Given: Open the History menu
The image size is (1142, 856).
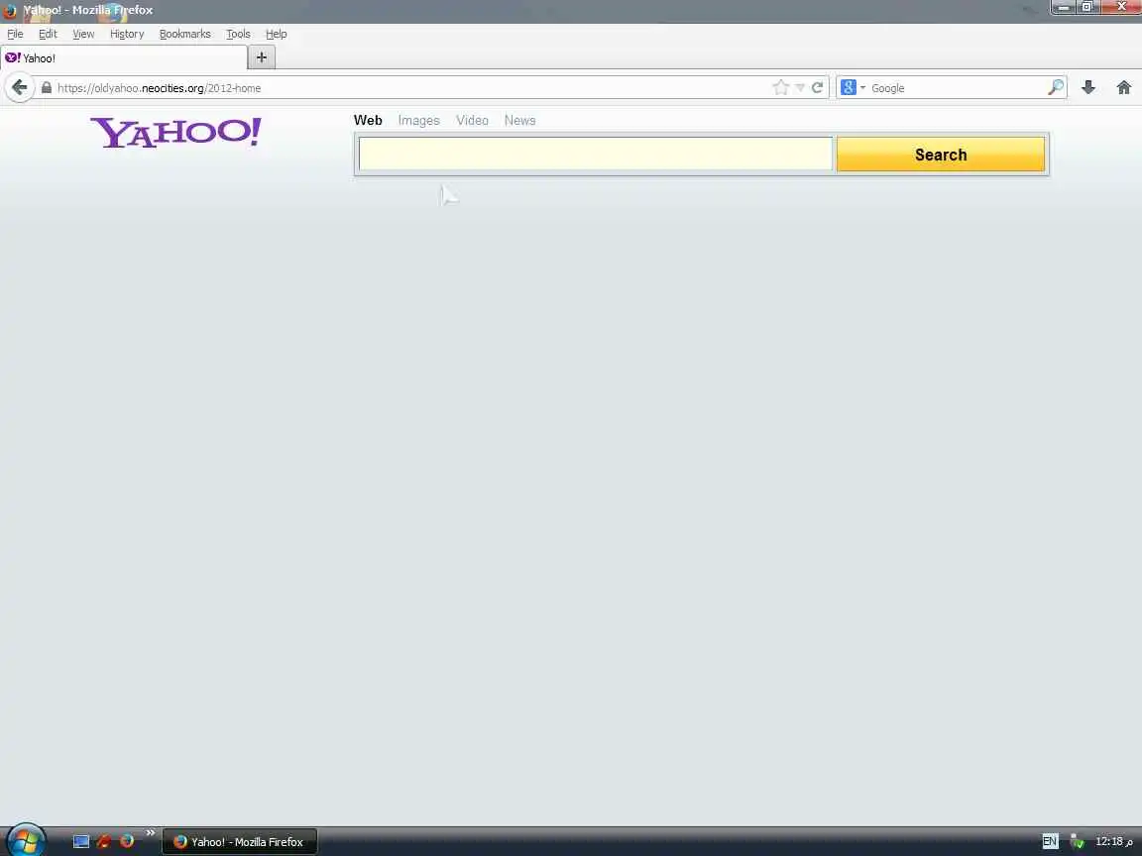Looking at the screenshot, I should coord(127,35).
